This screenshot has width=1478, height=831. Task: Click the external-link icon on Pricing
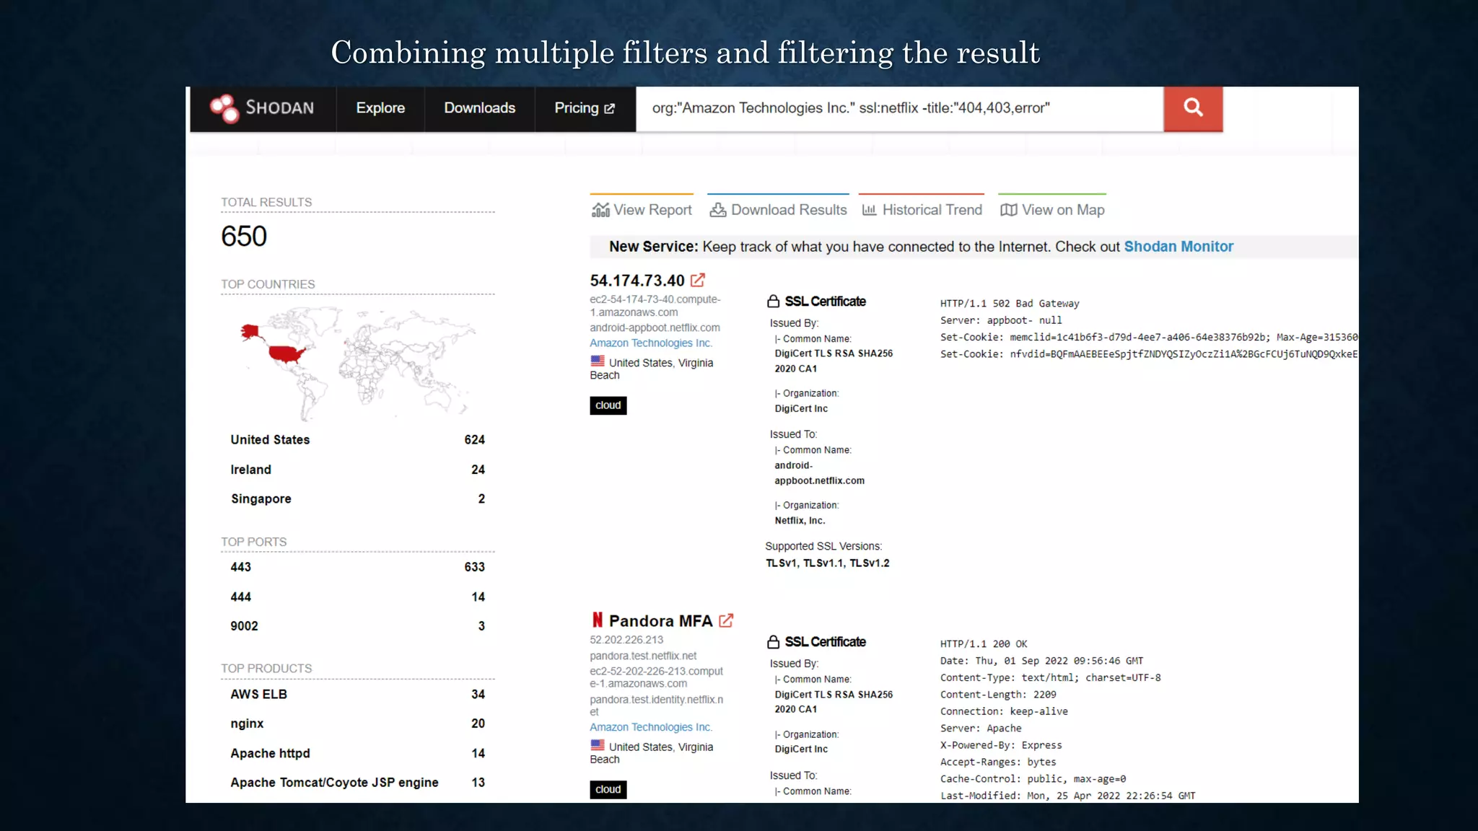point(610,109)
